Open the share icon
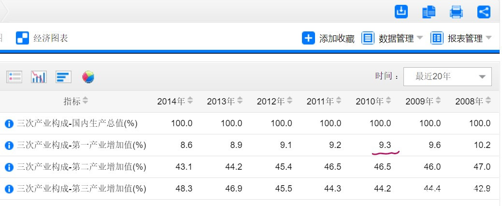This screenshot has height=206, width=502. (484, 12)
